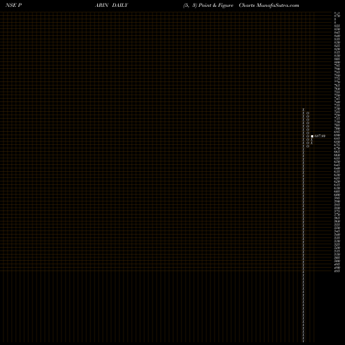Click the white current-price square marker
Viewport: 345px width, 345px height.
[x=312, y=136]
